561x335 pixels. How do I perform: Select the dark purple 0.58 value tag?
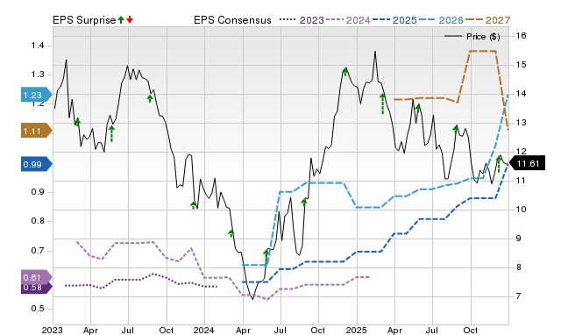pos(37,288)
